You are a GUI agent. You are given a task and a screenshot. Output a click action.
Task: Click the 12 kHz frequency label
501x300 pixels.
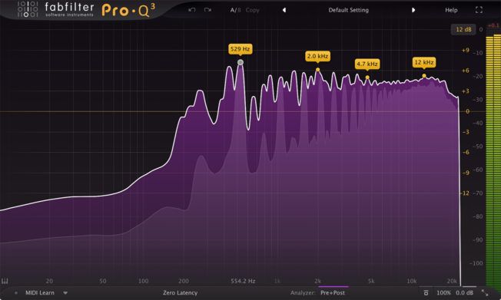click(x=424, y=62)
